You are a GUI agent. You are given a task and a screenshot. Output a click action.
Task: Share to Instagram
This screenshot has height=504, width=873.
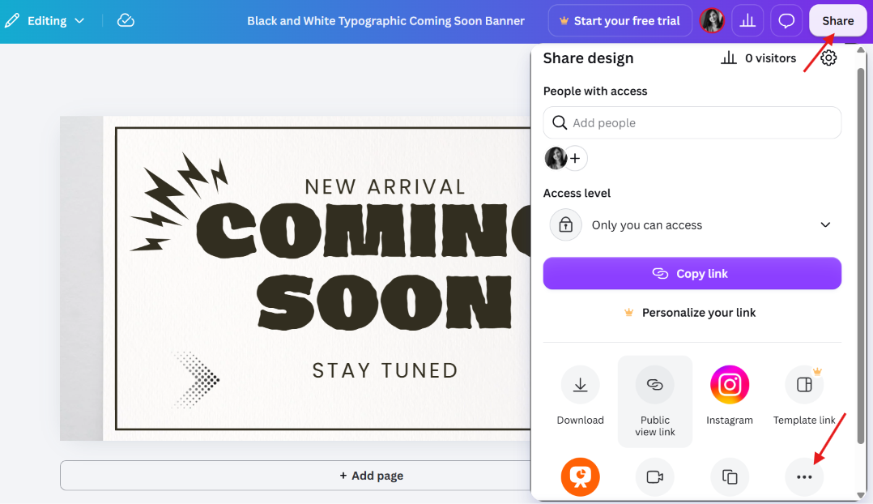(730, 395)
